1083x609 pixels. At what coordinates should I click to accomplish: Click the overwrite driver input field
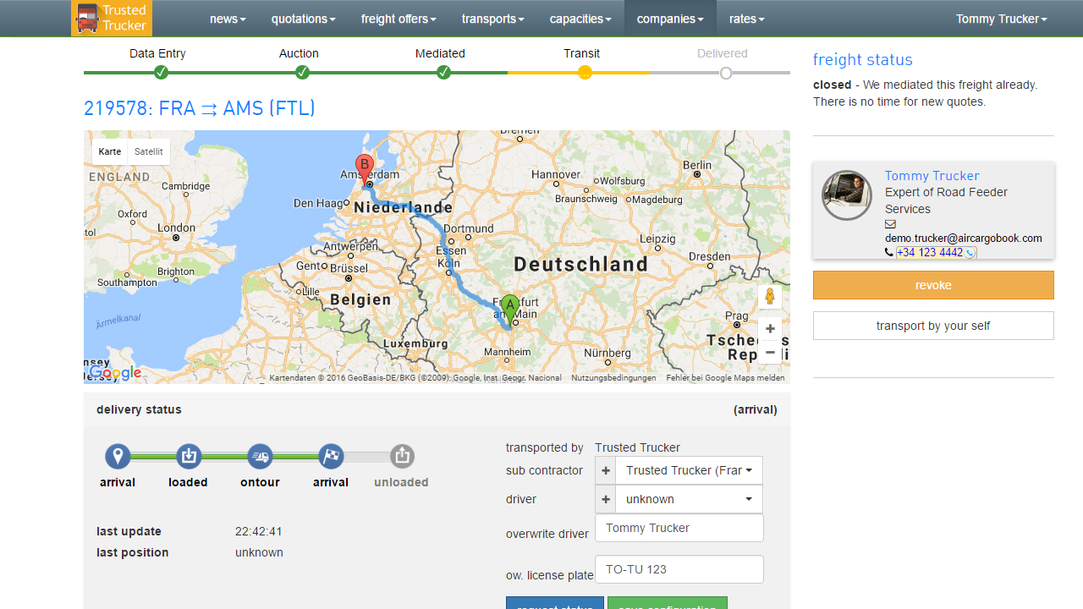pyautogui.click(x=679, y=528)
